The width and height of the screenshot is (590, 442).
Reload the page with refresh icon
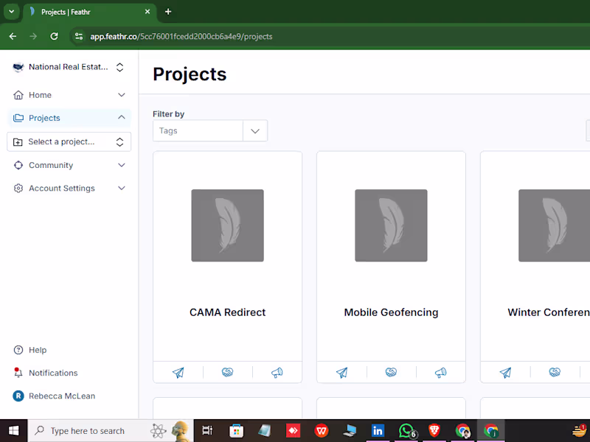[54, 36]
